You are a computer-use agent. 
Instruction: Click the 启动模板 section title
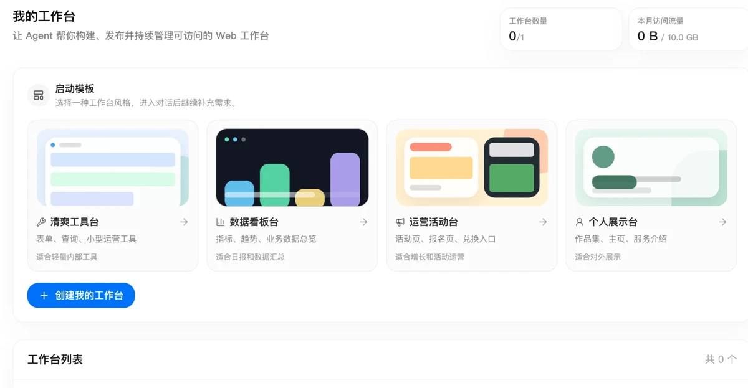(75, 88)
